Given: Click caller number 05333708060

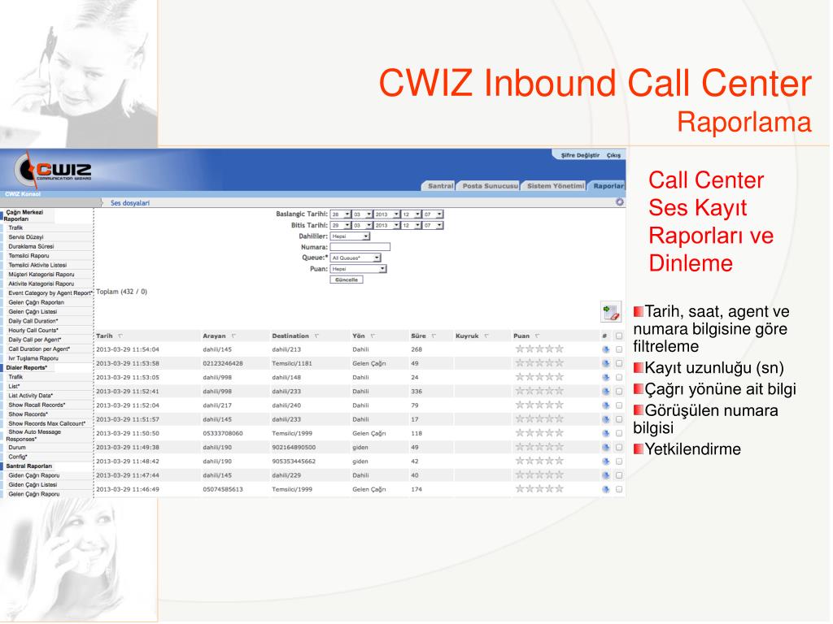Looking at the screenshot, I should pos(223,434).
